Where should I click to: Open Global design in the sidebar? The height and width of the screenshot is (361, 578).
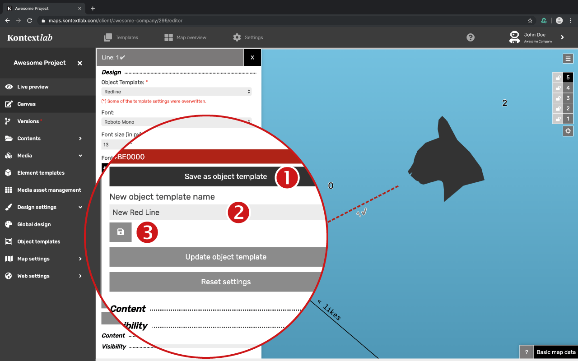[x=34, y=224]
